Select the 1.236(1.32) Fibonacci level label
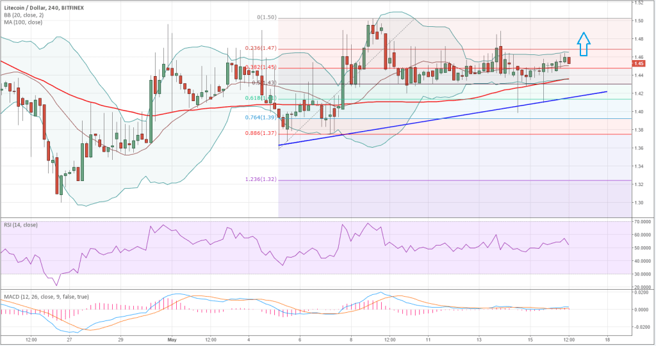Image resolution: width=656 pixels, height=346 pixels. pos(261,179)
